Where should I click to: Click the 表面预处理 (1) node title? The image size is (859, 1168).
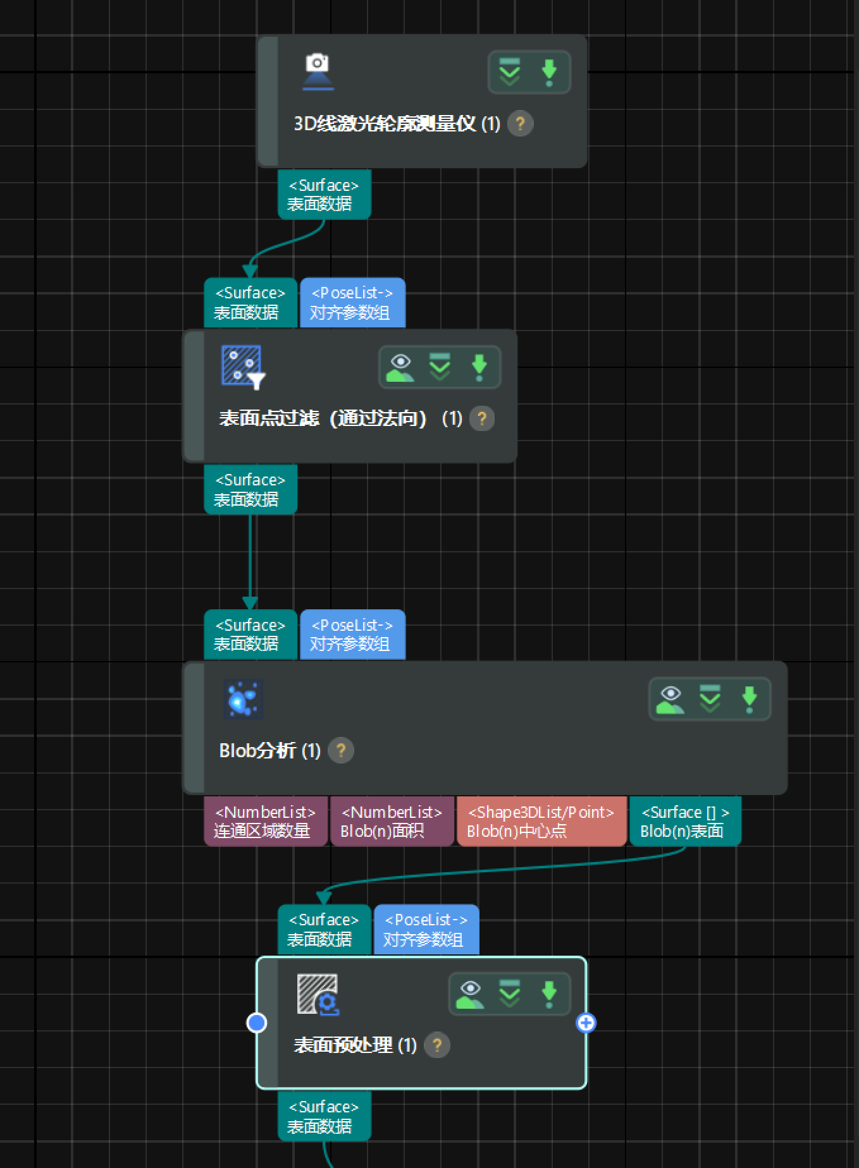[355, 1045]
